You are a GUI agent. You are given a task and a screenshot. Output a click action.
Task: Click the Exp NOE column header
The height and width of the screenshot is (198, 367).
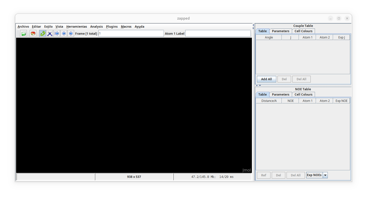click(x=341, y=101)
